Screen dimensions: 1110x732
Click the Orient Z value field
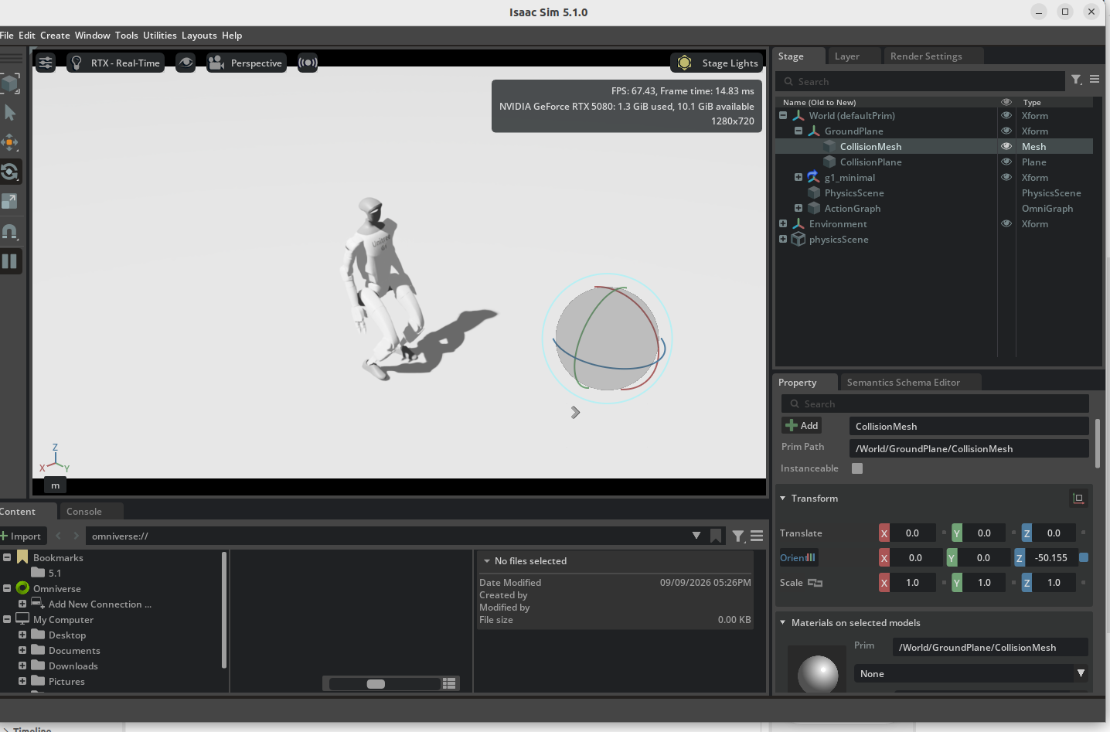1051,558
